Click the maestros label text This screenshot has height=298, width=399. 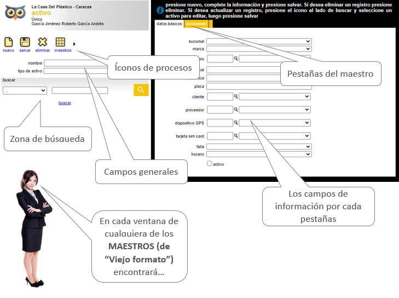pos(63,50)
